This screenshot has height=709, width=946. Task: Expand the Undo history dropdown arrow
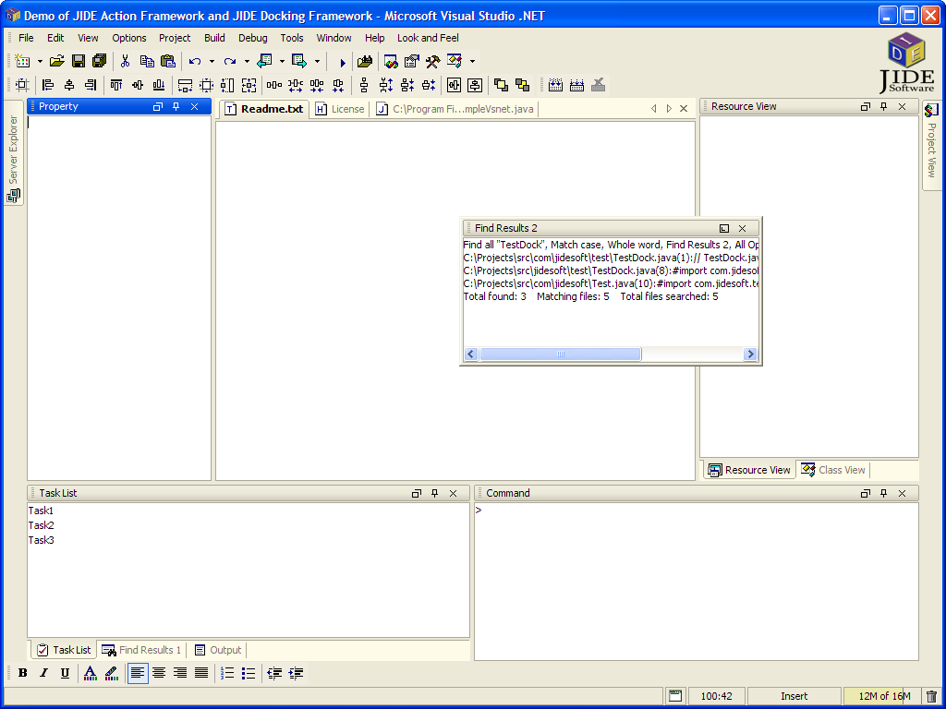coord(212,62)
